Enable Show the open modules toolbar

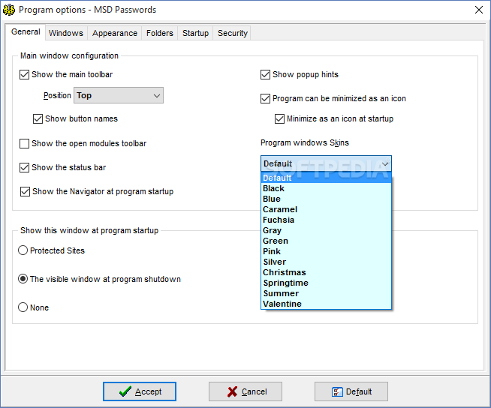tap(25, 143)
